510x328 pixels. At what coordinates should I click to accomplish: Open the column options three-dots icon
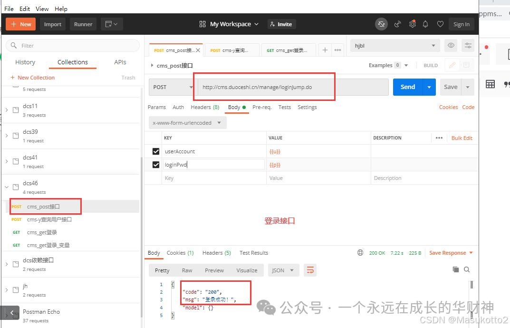(439, 138)
